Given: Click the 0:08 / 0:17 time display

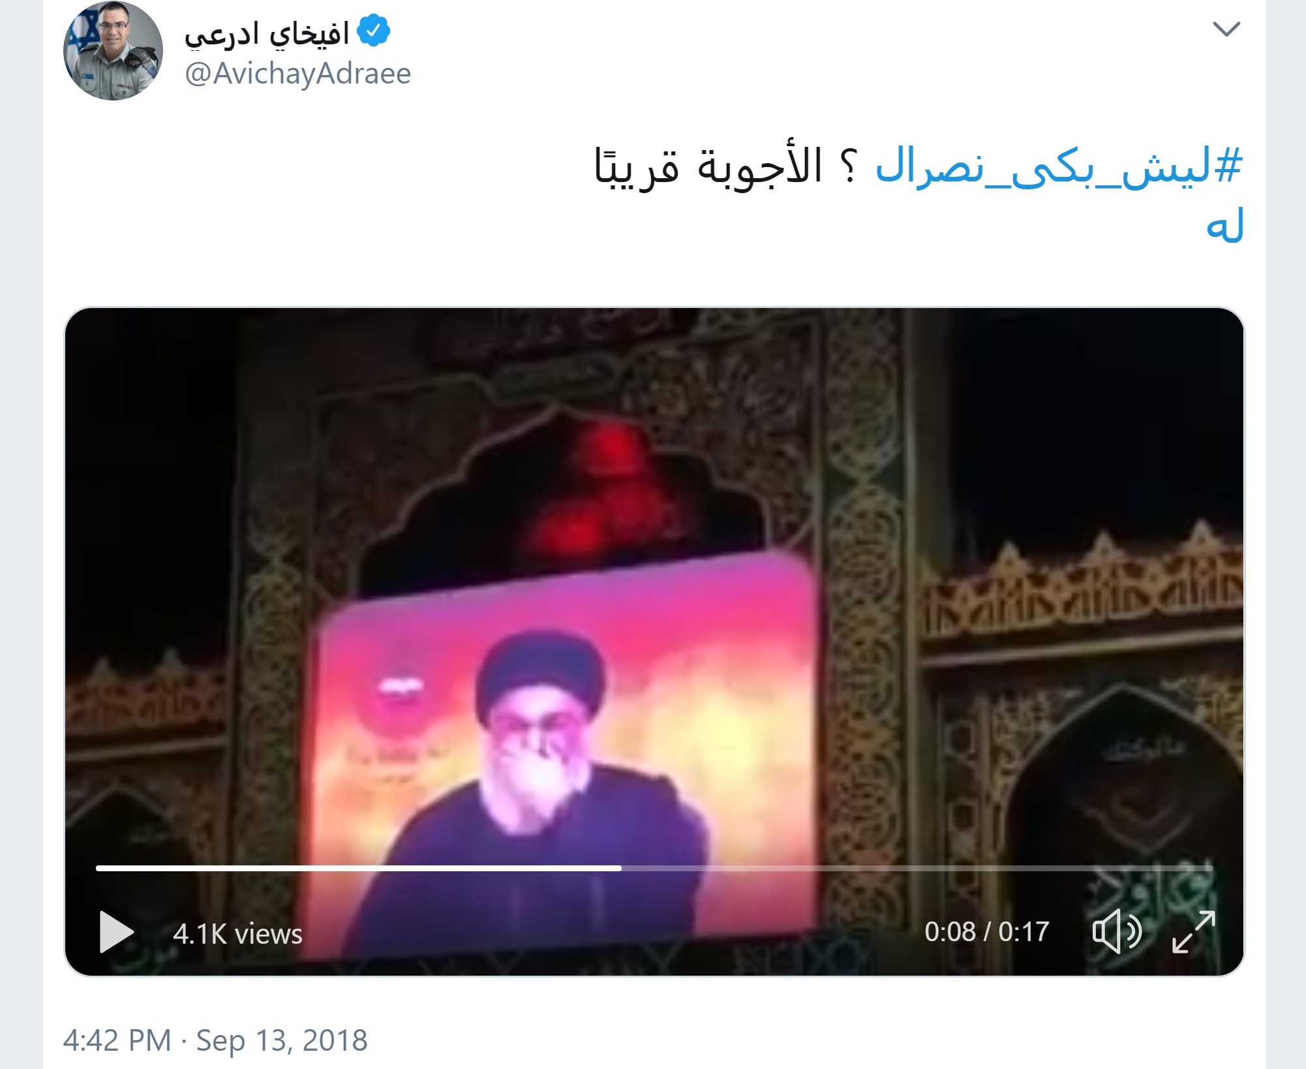Looking at the screenshot, I should point(986,932).
